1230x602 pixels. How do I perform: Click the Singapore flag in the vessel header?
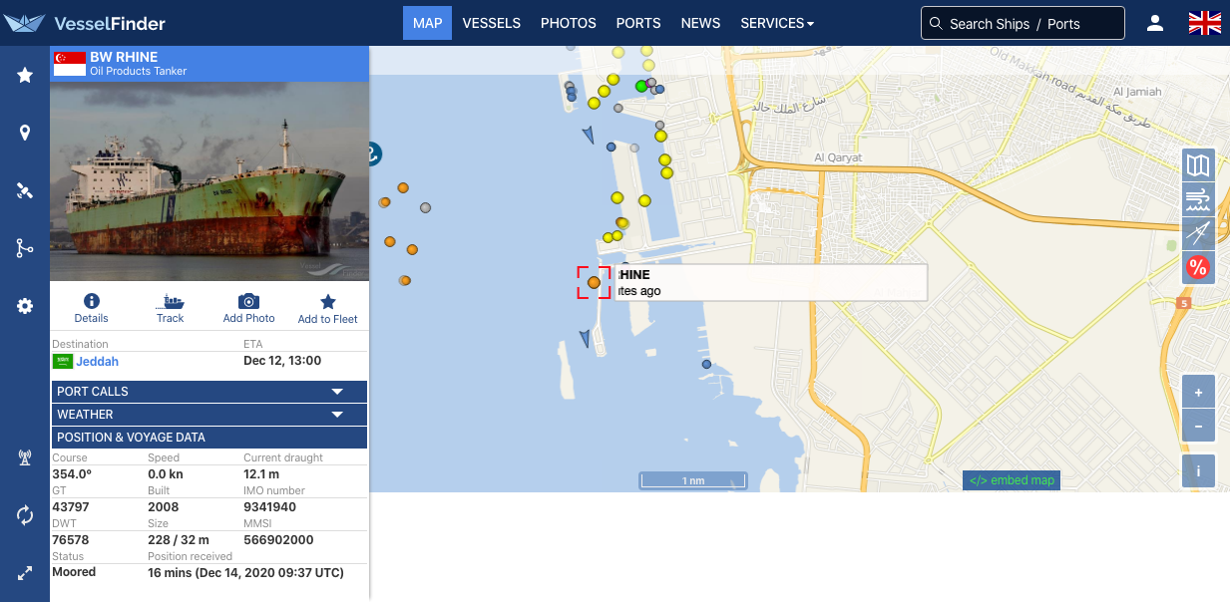tap(70, 64)
